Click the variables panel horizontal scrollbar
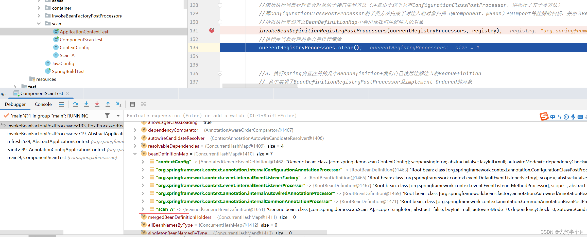Screen dimensions: 587x237 226,232
